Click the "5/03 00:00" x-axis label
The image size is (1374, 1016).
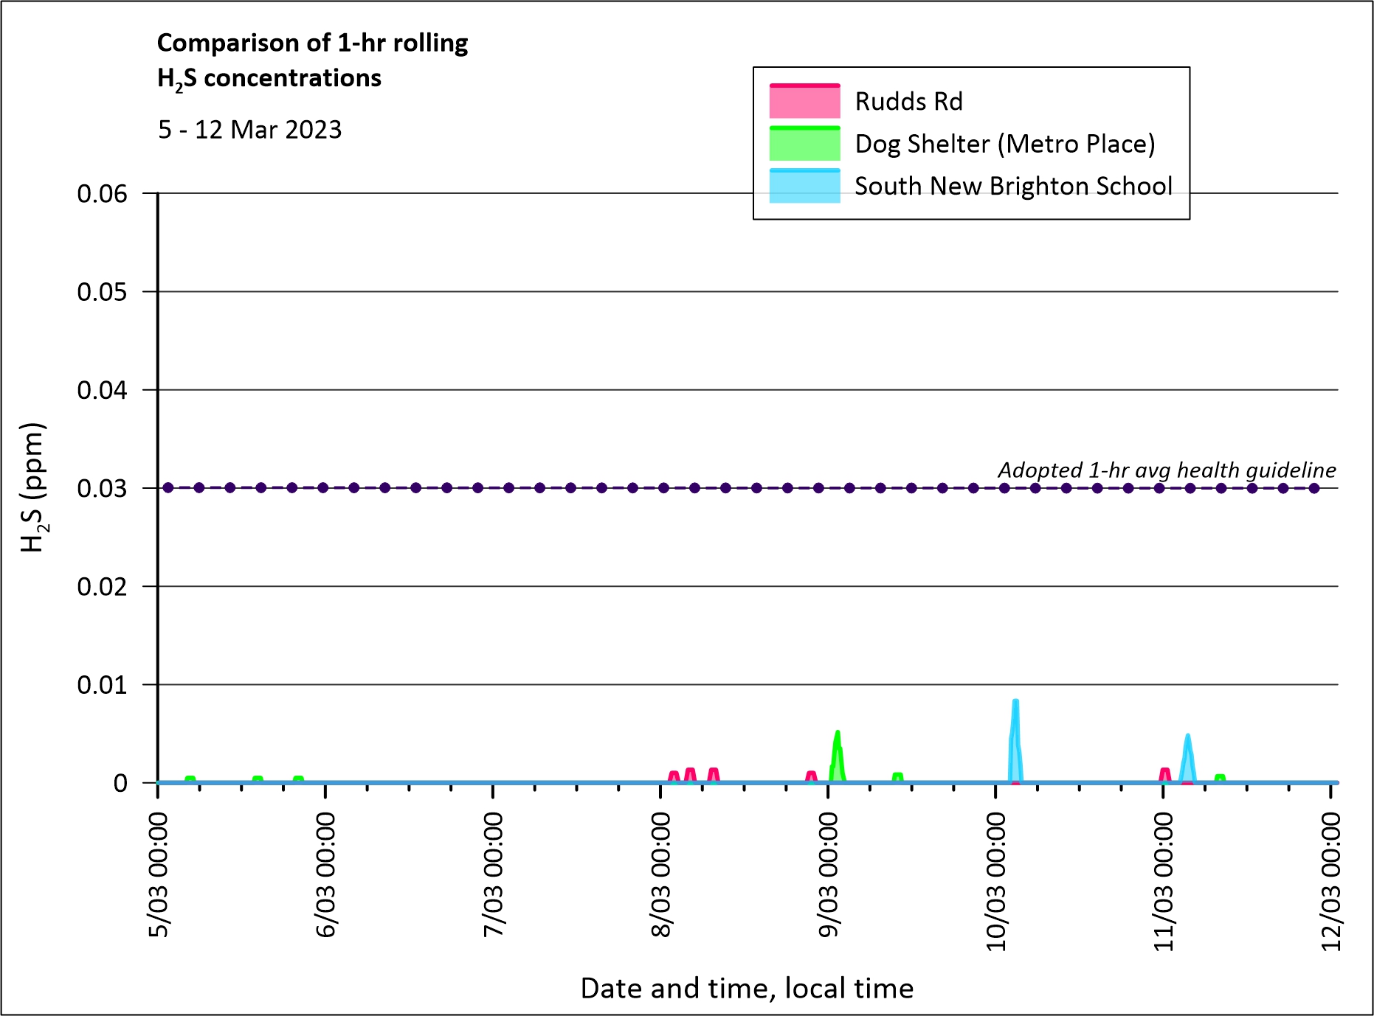click(159, 874)
